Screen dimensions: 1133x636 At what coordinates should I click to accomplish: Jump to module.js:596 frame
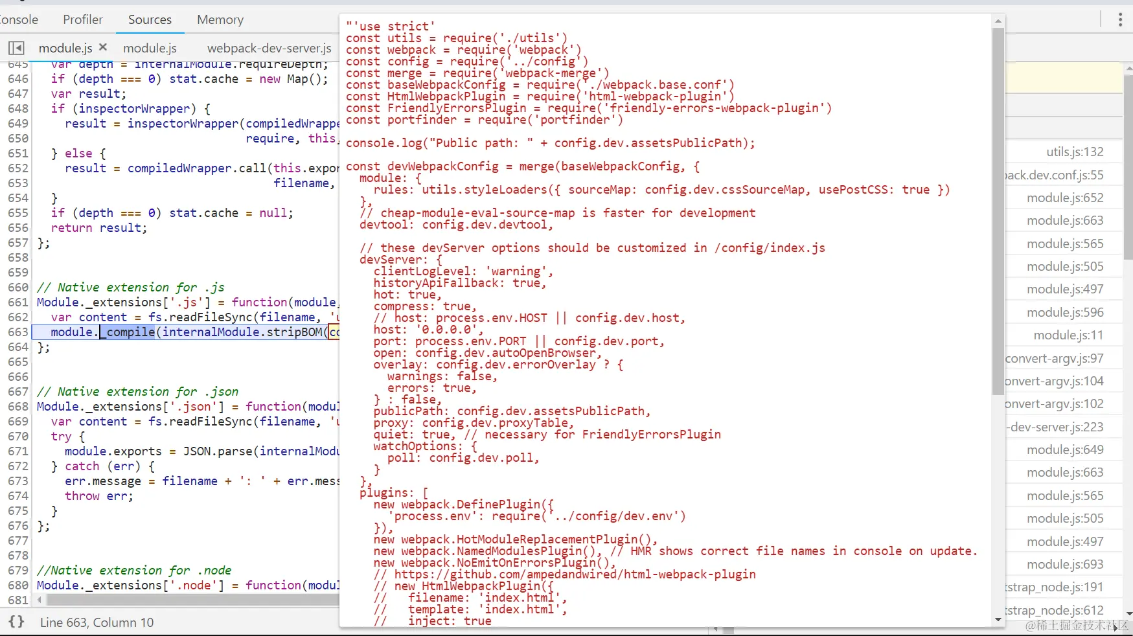pyautogui.click(x=1065, y=312)
